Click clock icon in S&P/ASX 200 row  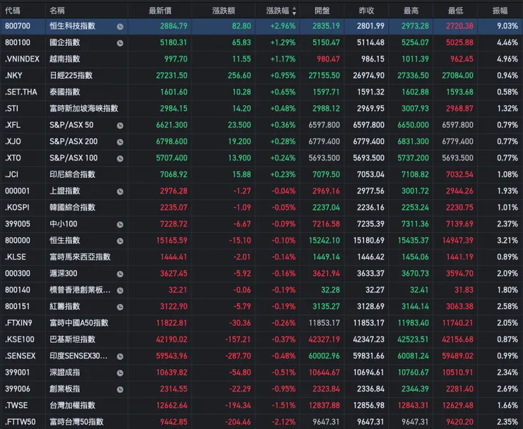coord(120,143)
